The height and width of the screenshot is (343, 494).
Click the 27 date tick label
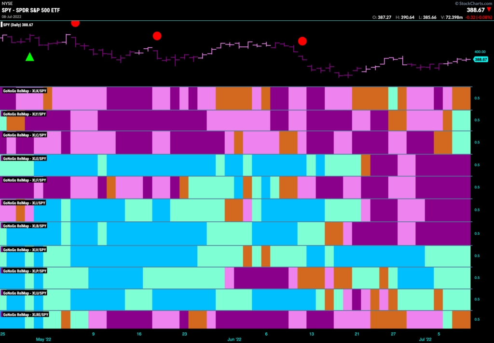[393, 334]
